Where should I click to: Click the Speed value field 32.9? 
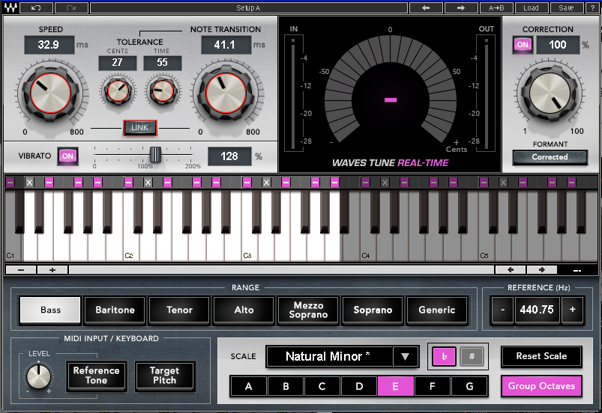(49, 45)
